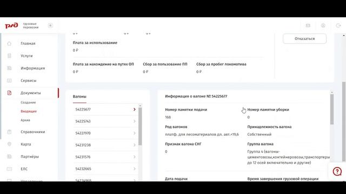Select wagon number 54231238 in list
346x194 pixels.
(x=83, y=145)
